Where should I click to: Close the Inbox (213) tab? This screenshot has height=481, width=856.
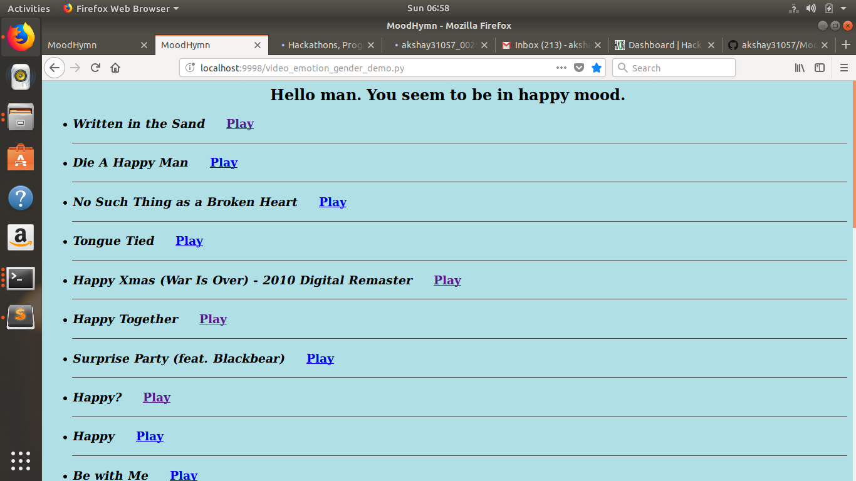(597, 45)
